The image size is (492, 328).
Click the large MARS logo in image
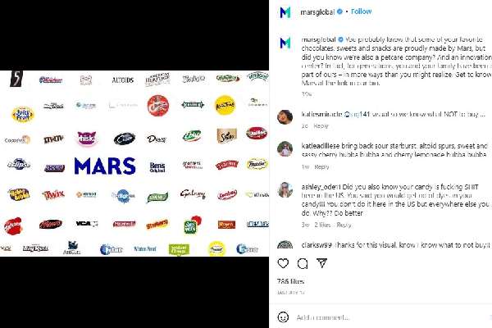[104, 166]
